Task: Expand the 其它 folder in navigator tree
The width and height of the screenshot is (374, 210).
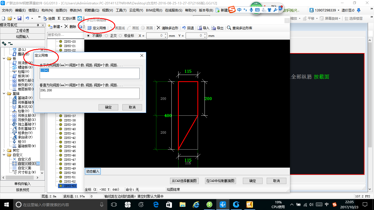Action: point(4,150)
